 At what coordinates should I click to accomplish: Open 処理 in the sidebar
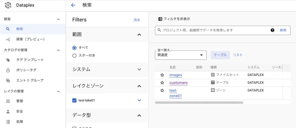coord(33,122)
